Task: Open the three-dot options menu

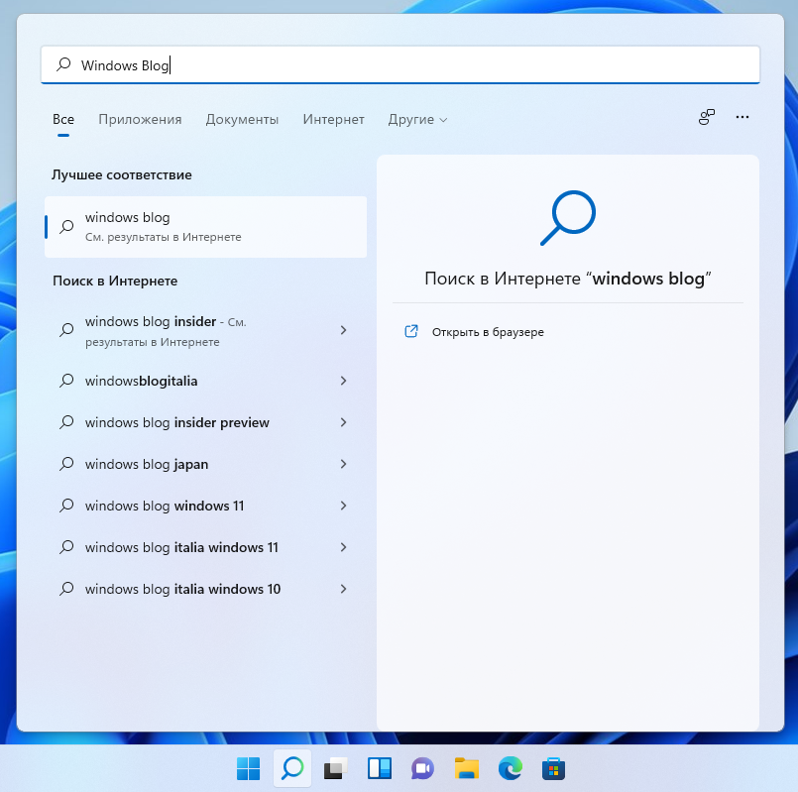Action: pos(742,117)
